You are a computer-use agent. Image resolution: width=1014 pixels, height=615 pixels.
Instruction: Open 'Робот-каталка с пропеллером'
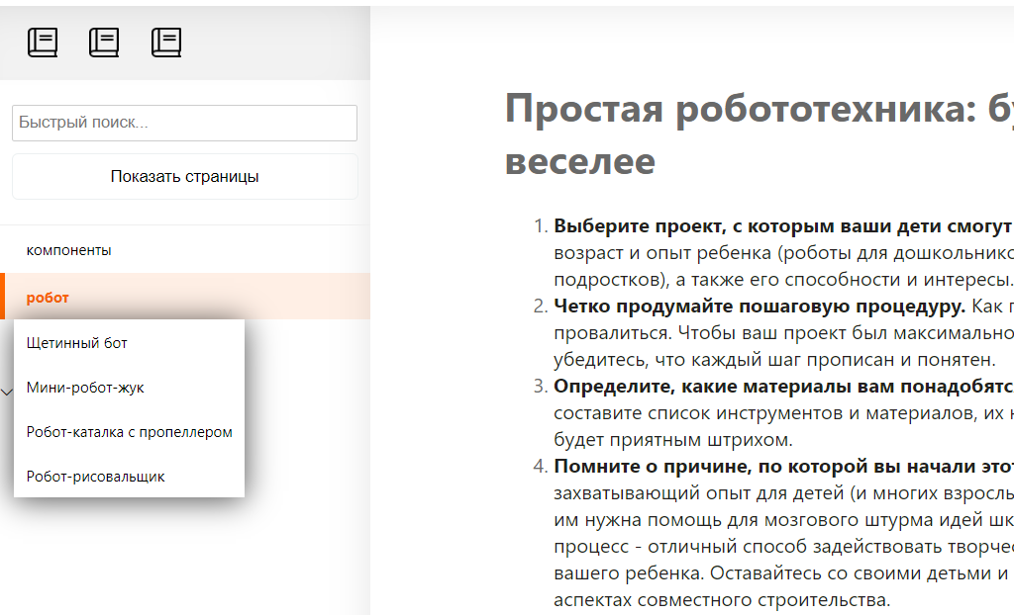[132, 432]
